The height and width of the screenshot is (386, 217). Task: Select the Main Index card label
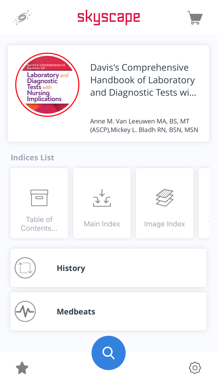102,224
